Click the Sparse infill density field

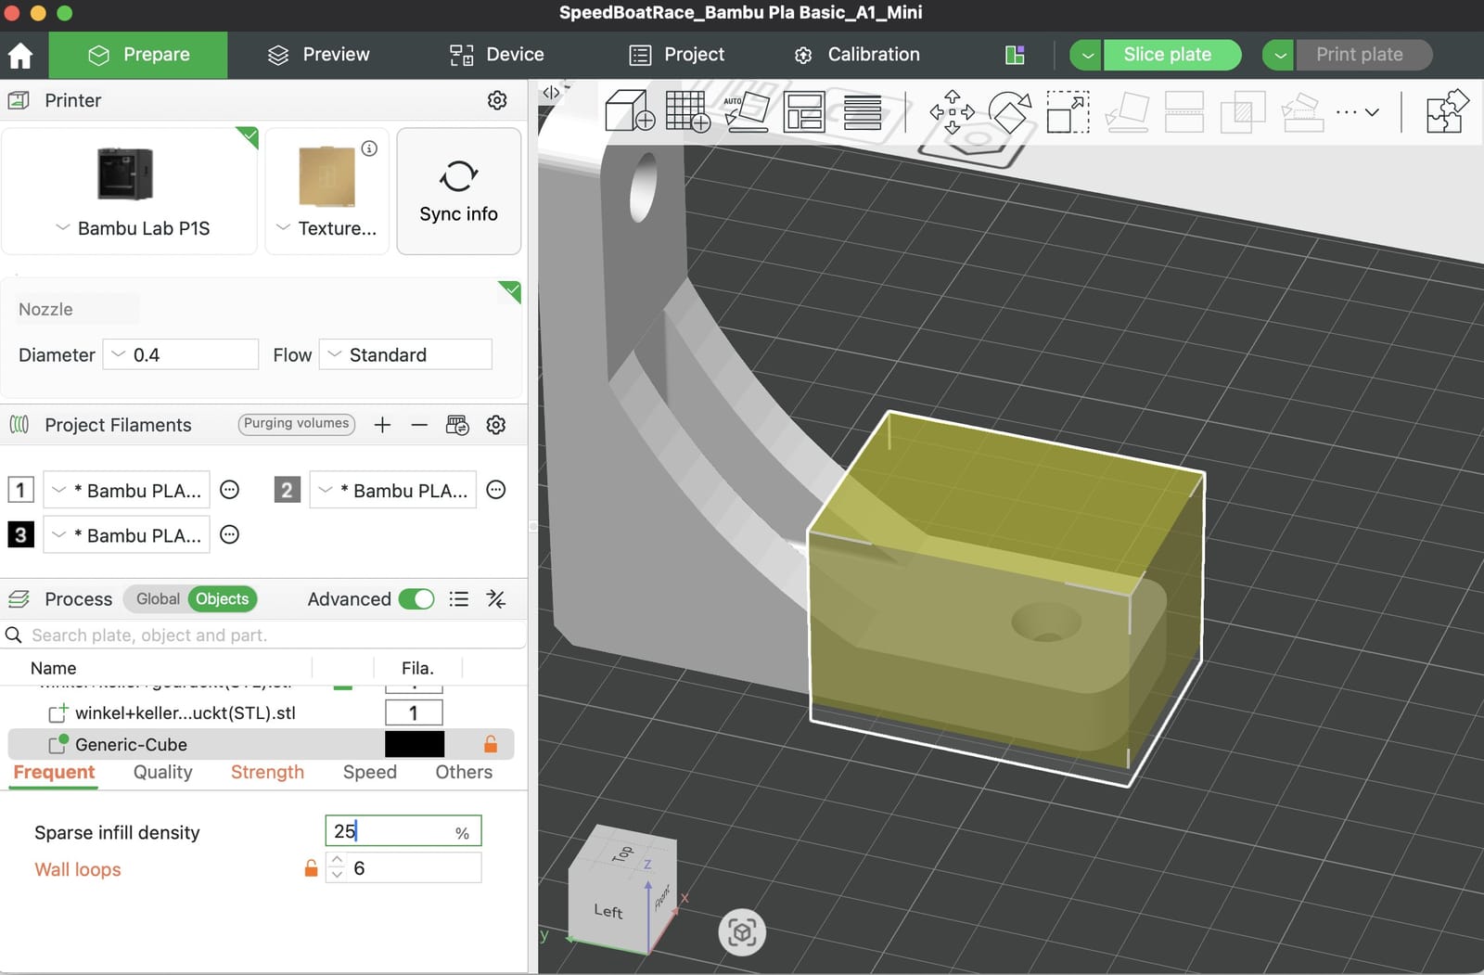403,831
